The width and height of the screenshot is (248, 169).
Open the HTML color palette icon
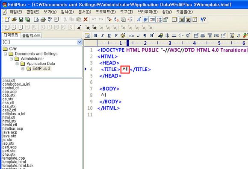pos(123,36)
